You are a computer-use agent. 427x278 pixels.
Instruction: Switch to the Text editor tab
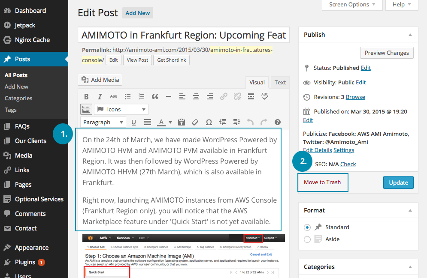click(280, 82)
